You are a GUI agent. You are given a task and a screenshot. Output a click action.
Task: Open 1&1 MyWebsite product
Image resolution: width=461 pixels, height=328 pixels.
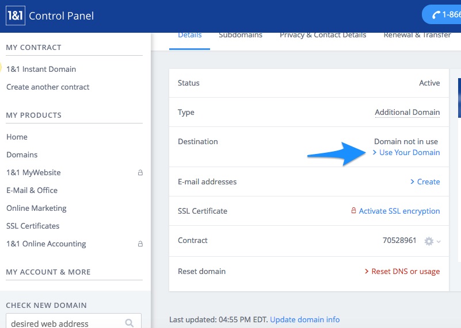tap(33, 172)
